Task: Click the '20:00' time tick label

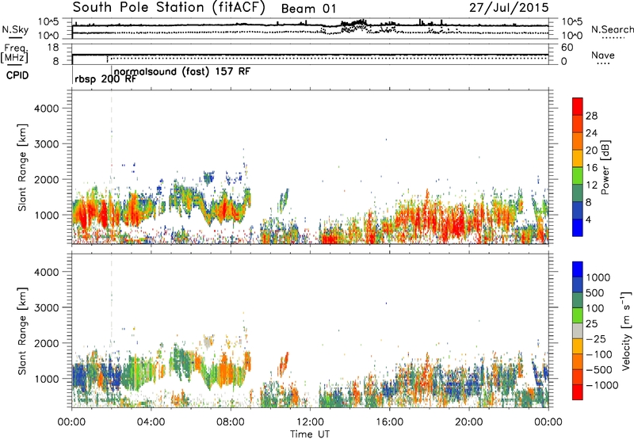Action: point(468,422)
